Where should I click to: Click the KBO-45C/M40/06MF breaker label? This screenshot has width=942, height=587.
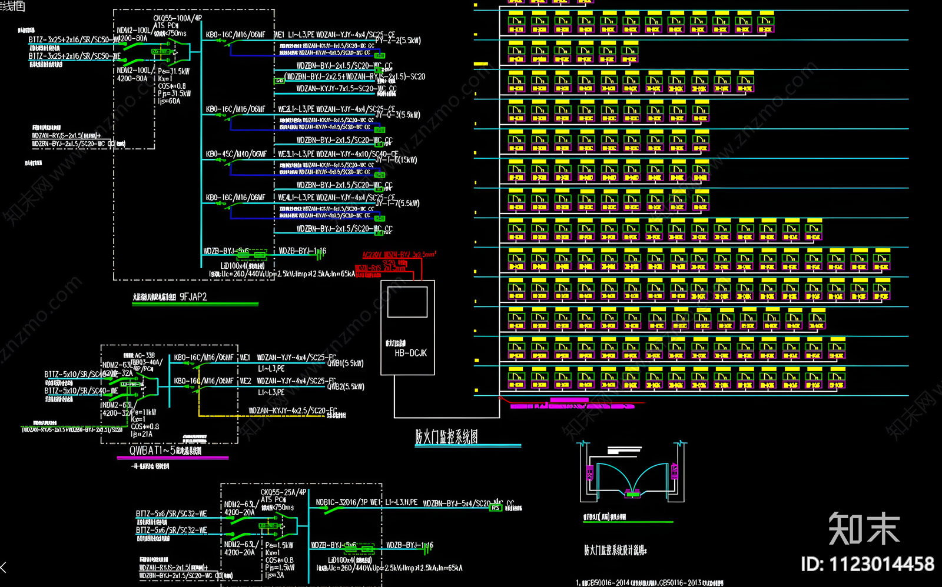pos(236,154)
